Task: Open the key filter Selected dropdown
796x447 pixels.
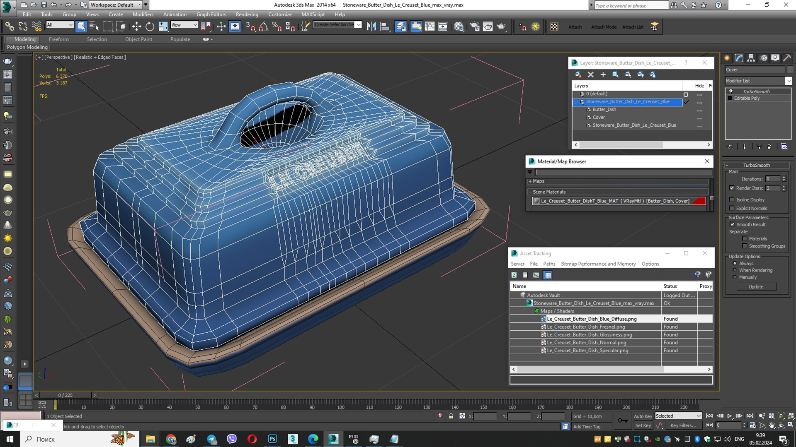Action: click(678, 416)
